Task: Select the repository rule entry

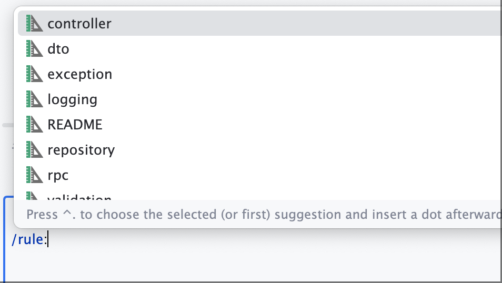Action: coord(259,149)
